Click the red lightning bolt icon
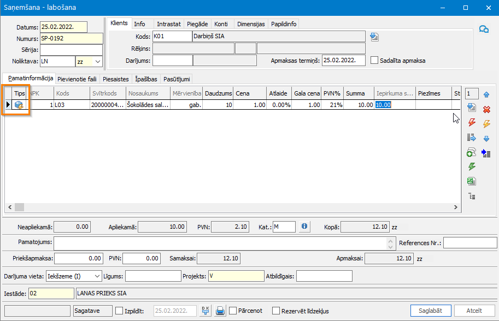Screen dimensions: 499x321 click(472, 123)
